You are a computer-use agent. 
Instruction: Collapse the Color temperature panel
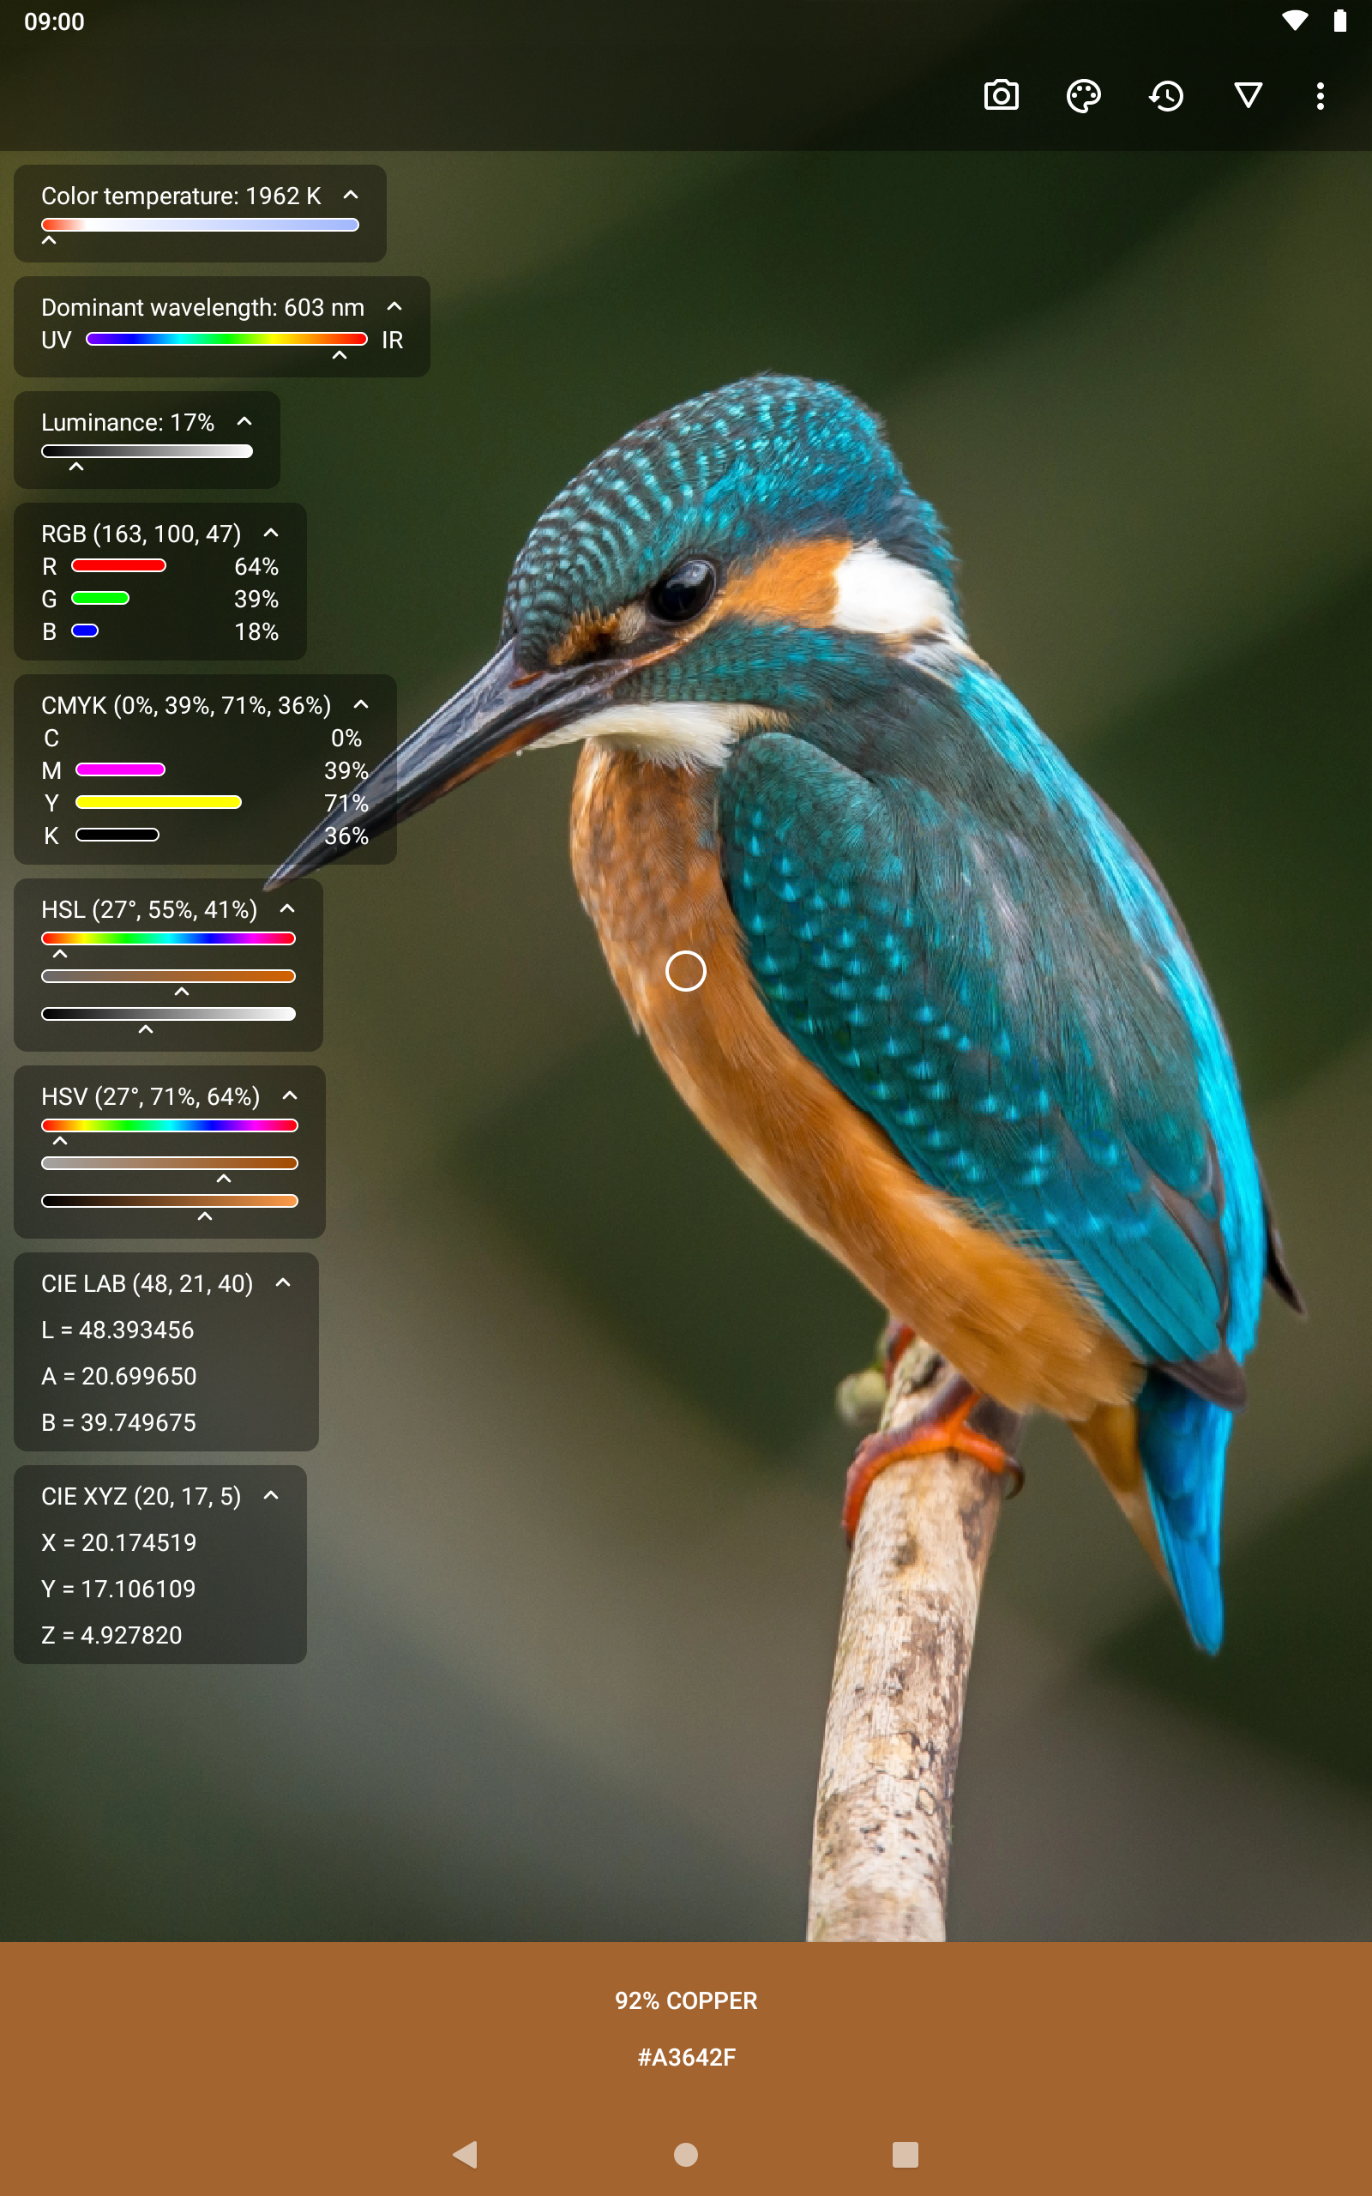(352, 195)
